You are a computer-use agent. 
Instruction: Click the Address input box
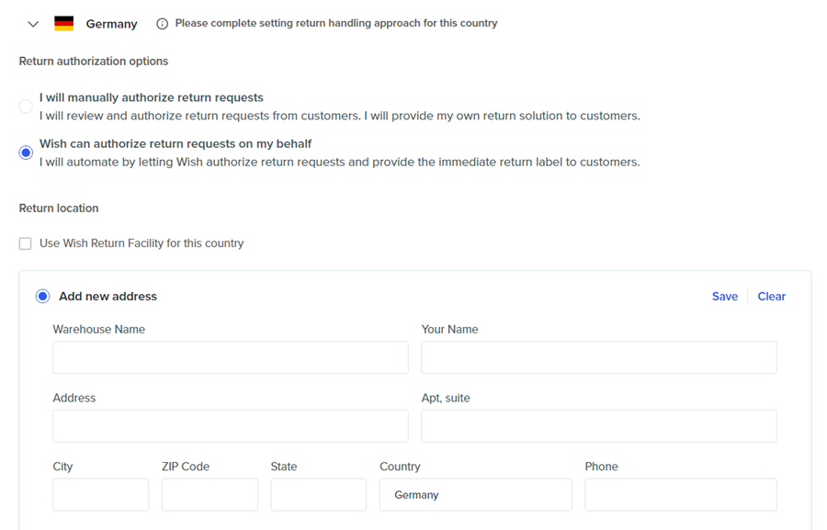click(x=230, y=426)
